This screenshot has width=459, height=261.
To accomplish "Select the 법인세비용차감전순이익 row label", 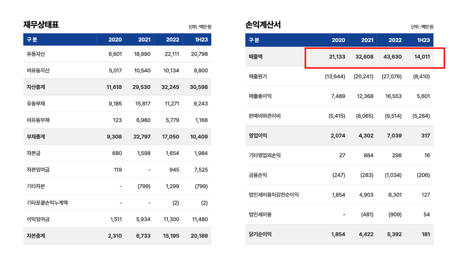I will pos(274,194).
